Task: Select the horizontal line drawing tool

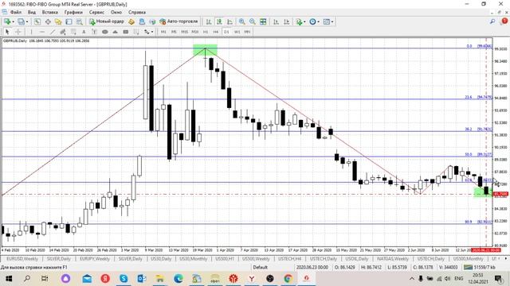Action: [x=42, y=32]
